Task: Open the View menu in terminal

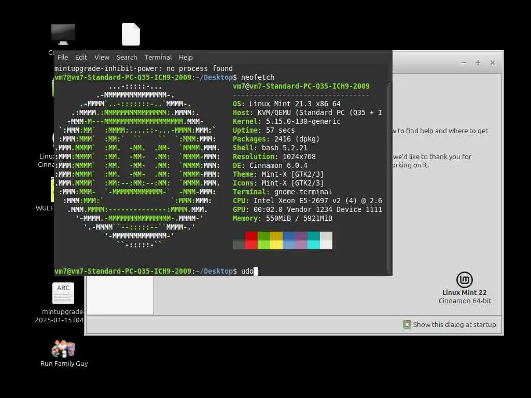Action: pos(102,57)
